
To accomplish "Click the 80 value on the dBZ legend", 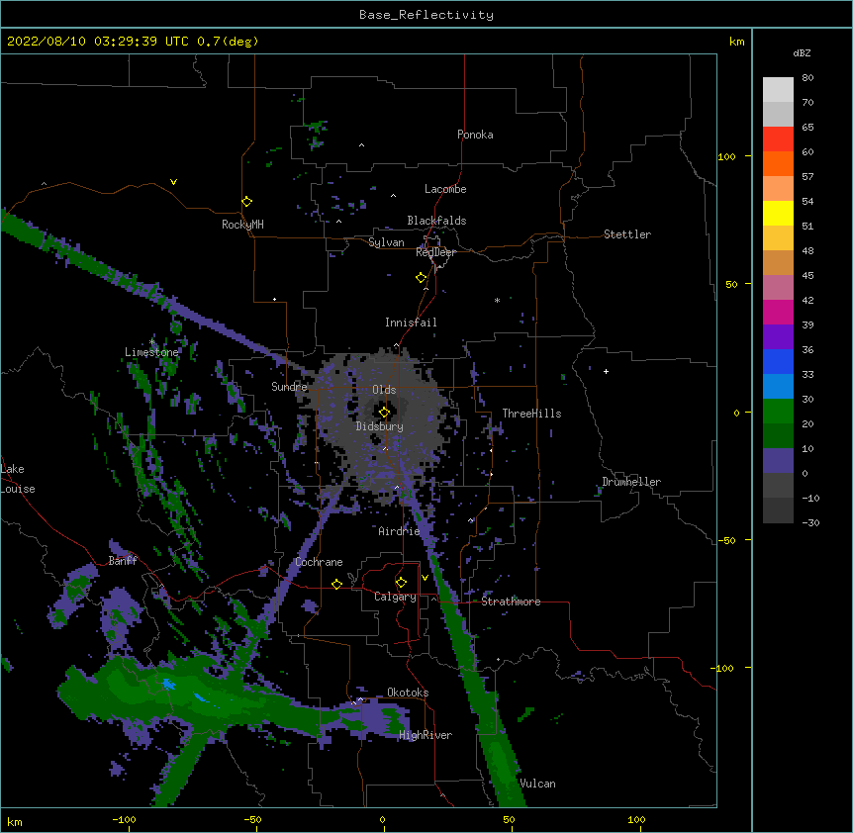I will coord(807,78).
